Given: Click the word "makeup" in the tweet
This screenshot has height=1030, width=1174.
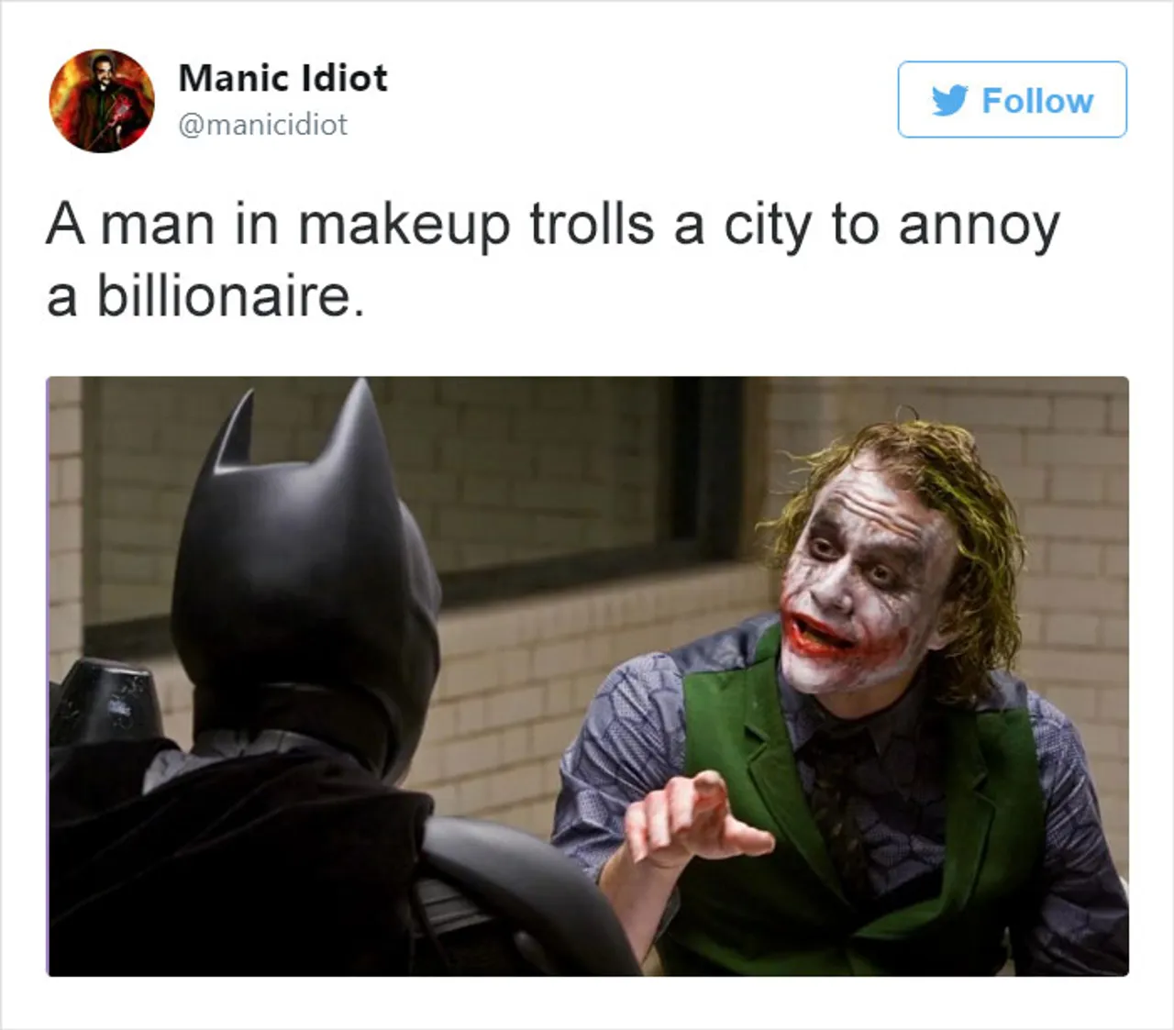Looking at the screenshot, I should coord(404,227).
